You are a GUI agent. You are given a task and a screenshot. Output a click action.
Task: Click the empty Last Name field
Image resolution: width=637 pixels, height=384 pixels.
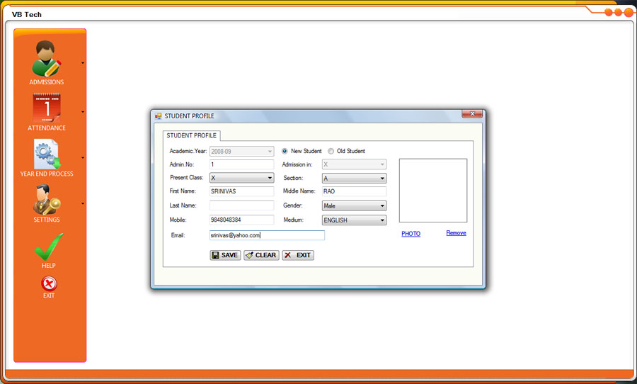(x=242, y=205)
